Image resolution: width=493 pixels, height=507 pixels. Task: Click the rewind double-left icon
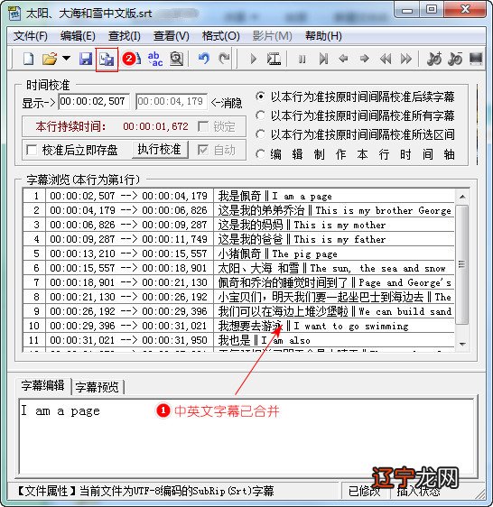pos(386,59)
